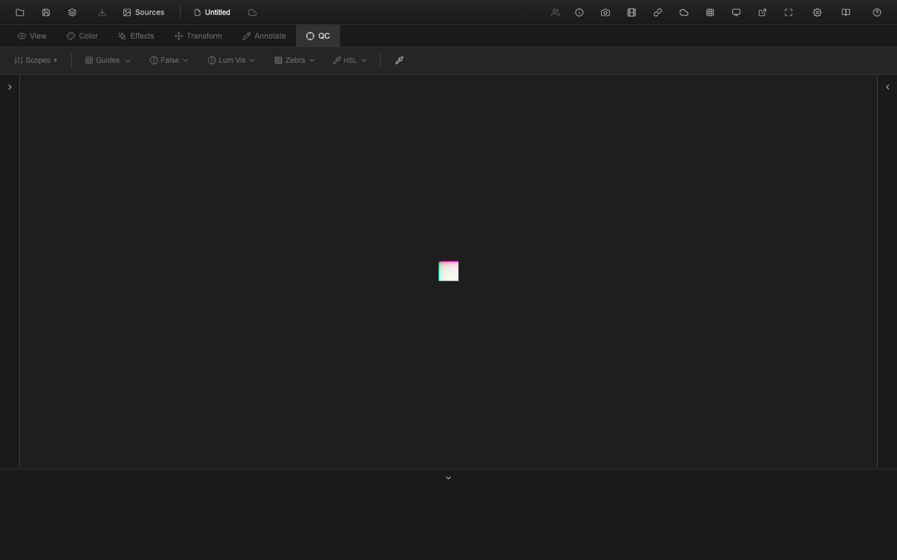Image resolution: width=897 pixels, height=560 pixels.
Task: Open the grid view icon
Action: 710,12
